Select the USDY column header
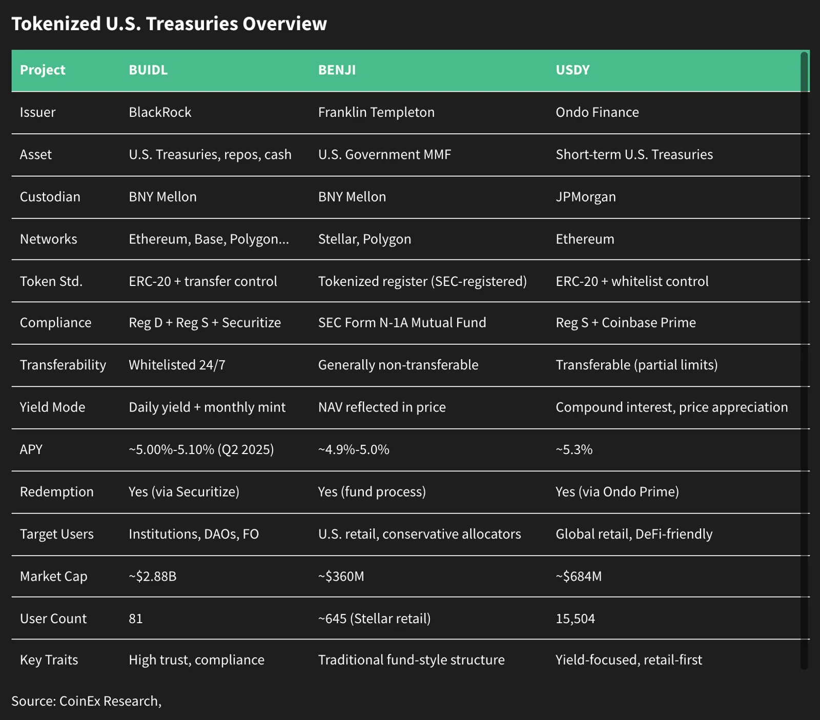Image resolution: width=820 pixels, height=720 pixels. pyautogui.click(x=572, y=70)
